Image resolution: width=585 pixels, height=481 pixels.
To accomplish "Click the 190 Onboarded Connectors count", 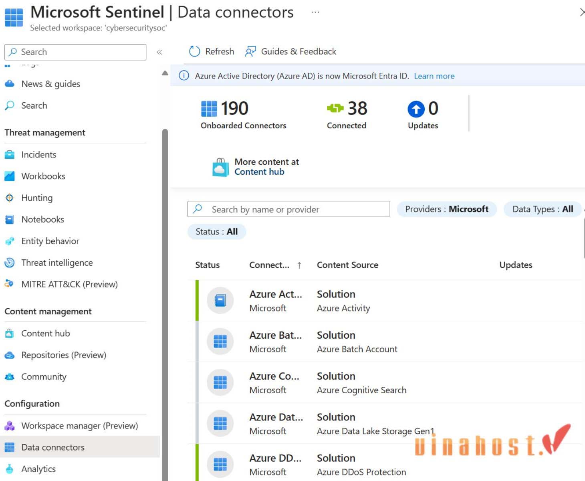I will pyautogui.click(x=234, y=108).
